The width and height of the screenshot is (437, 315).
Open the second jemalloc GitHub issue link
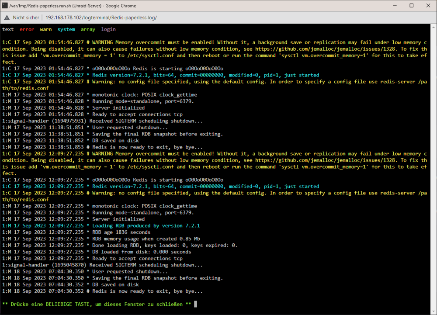(x=325, y=160)
